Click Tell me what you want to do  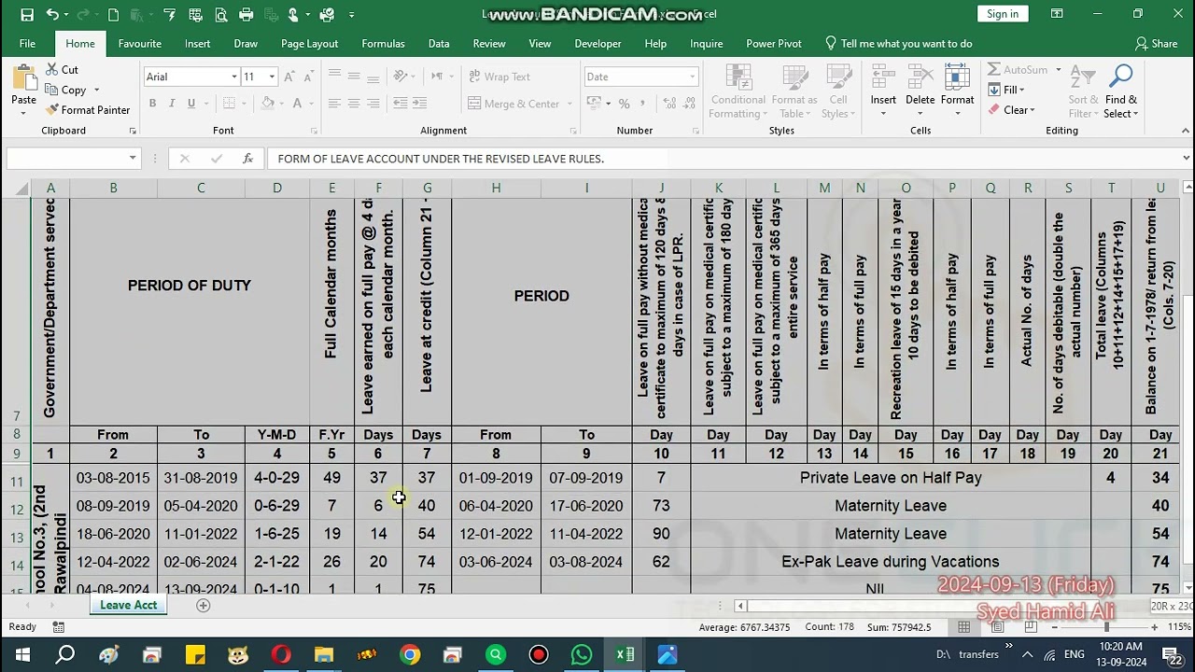(x=898, y=44)
